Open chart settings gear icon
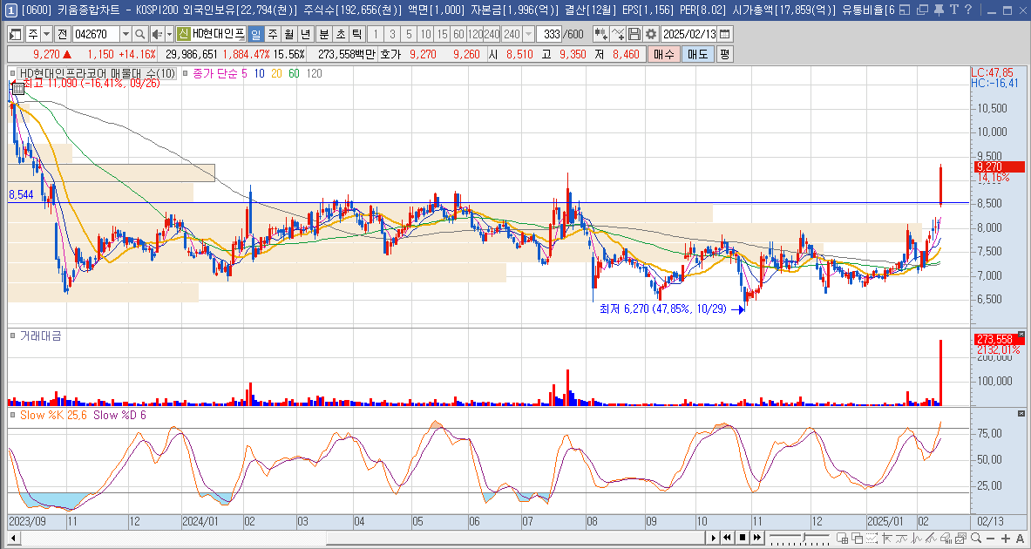Screen dimensions: 1031x549 point(651,34)
